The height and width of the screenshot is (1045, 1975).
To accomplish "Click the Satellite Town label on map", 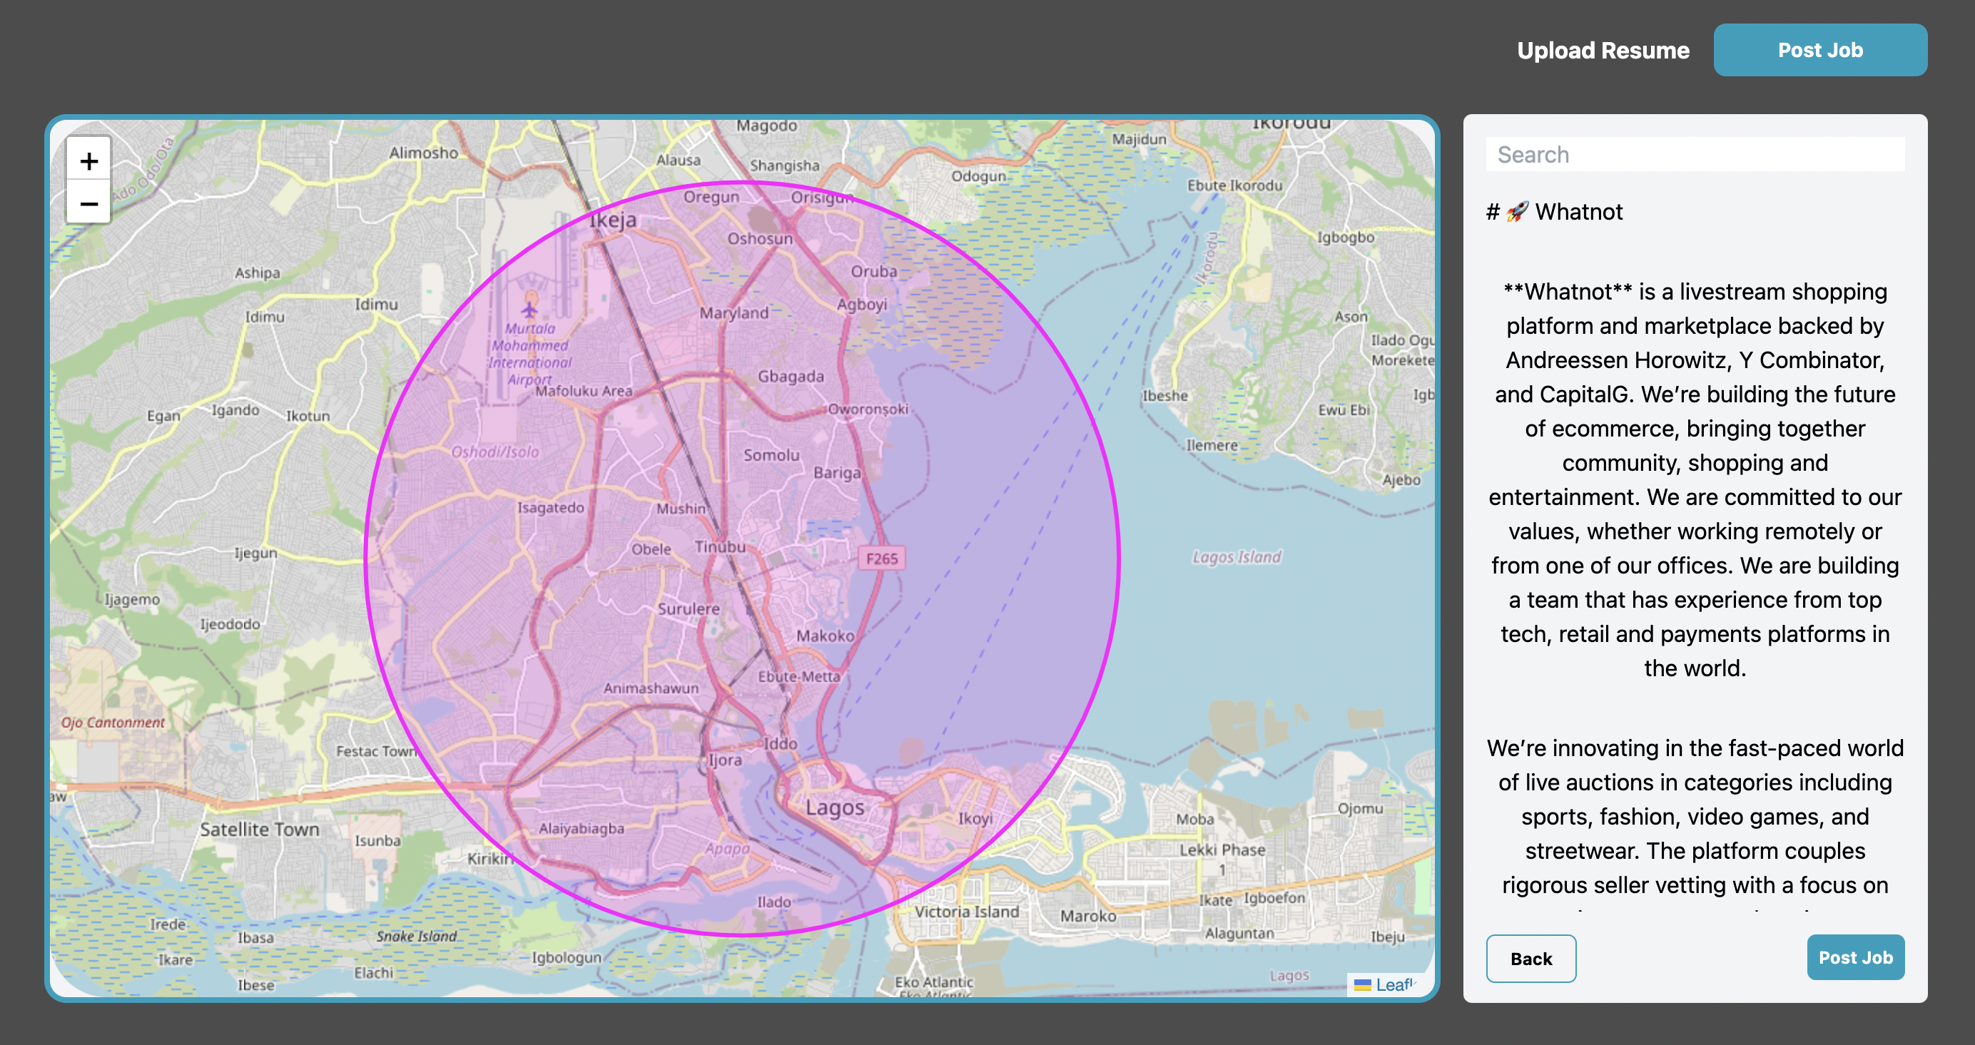I will [259, 829].
